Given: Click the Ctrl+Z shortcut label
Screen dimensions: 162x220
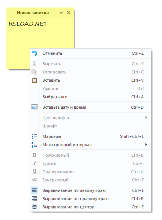Looking at the screenshot, I should click(138, 53).
